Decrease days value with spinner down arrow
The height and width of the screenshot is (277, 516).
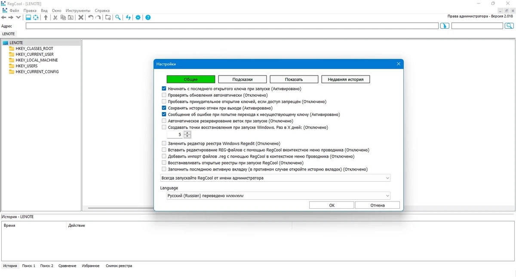point(187,136)
